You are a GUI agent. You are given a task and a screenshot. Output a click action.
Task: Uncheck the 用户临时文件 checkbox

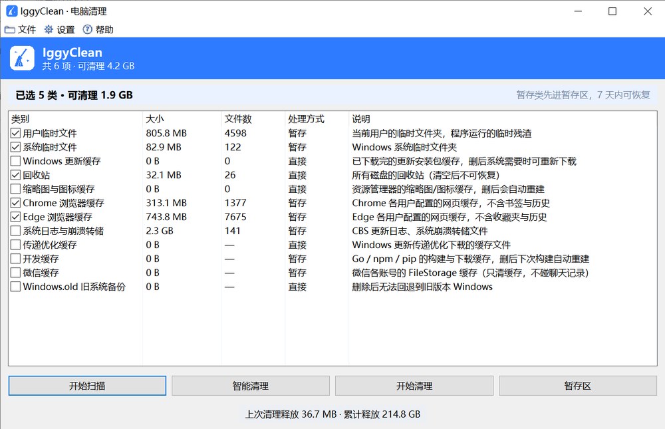coord(15,133)
